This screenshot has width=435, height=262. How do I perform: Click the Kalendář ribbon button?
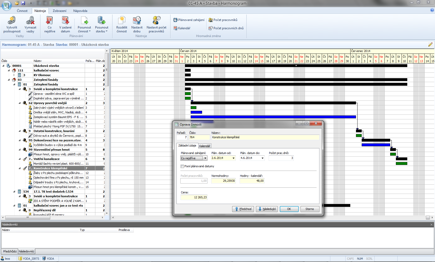pos(182,28)
